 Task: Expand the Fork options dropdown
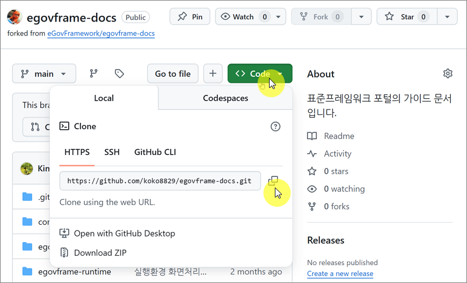361,17
